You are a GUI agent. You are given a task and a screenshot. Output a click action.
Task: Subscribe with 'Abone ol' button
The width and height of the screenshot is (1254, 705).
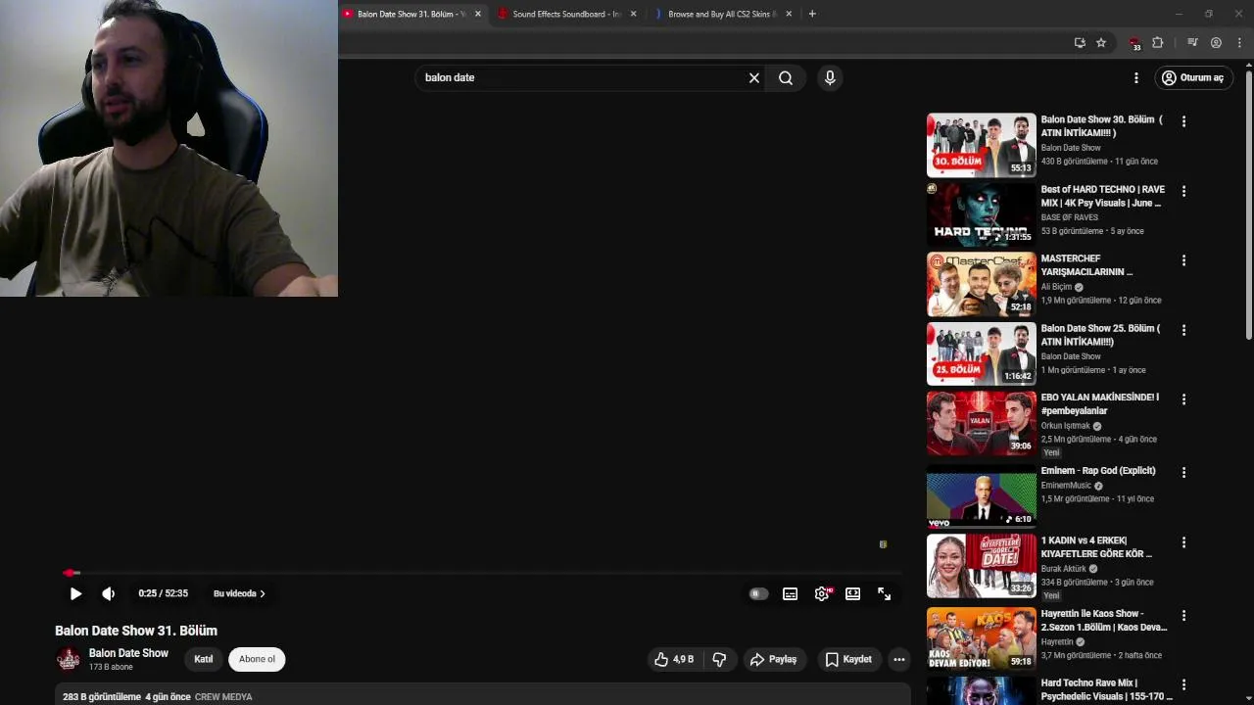coord(257,659)
